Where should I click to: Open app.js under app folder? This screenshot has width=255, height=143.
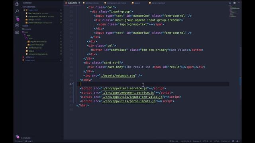tap(31, 51)
